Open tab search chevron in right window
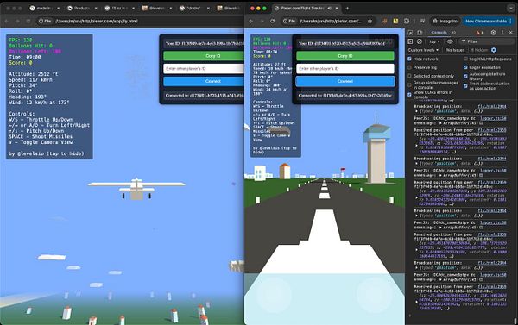The width and height of the screenshot is (518, 325). [511, 9]
